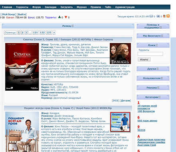This screenshot has height=152, width=176.
Task: Collapse the Категории block toggle
Action: [160, 97]
